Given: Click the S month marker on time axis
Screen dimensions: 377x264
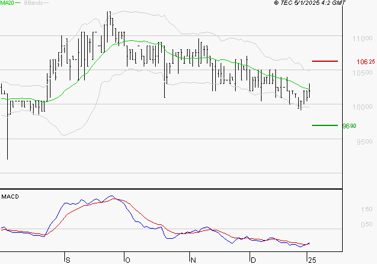Looking at the screenshot, I should pos(68,260).
